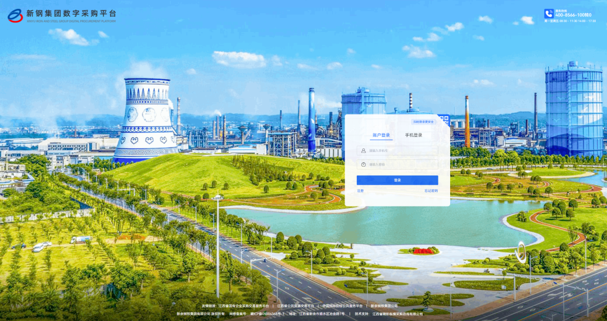Focus the 请输入密码 password field

(401, 164)
